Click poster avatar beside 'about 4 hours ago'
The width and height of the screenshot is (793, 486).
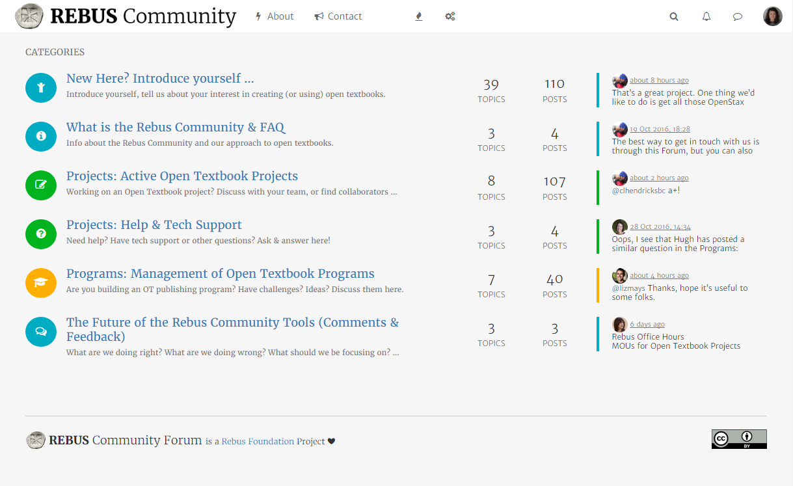click(620, 276)
